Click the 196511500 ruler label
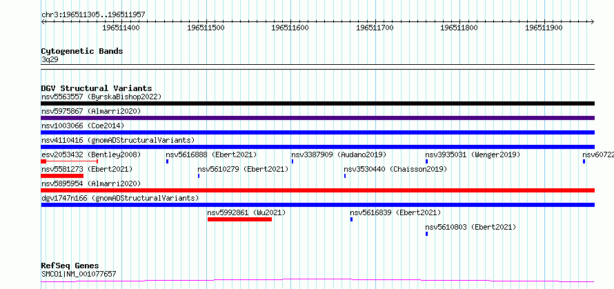This screenshot has height=289, width=614. [206, 28]
